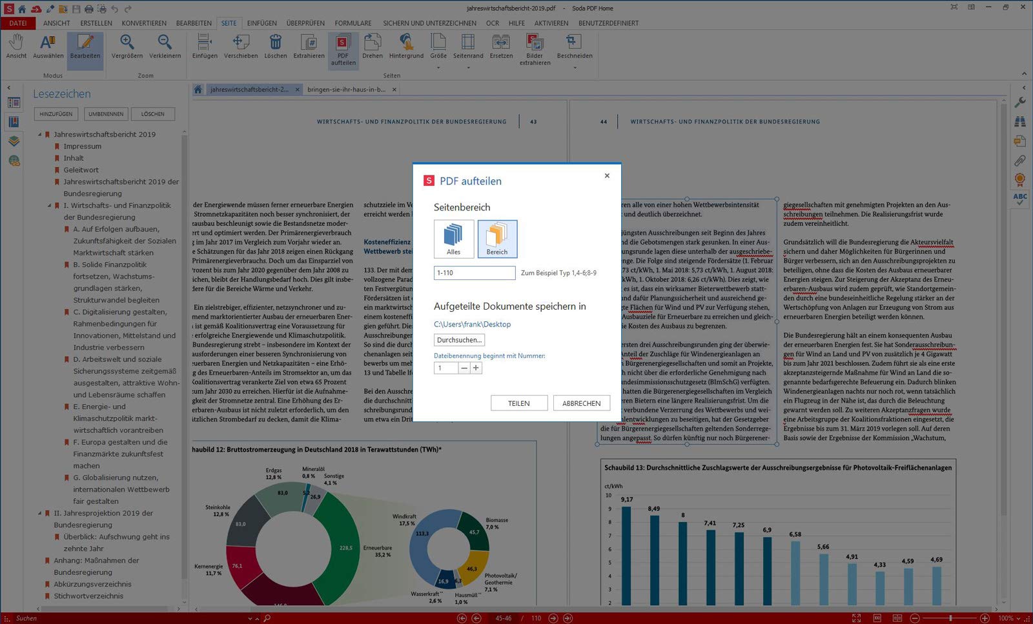The width and height of the screenshot is (1033, 624).
Task: Click the TEILEN button
Action: pyautogui.click(x=519, y=403)
